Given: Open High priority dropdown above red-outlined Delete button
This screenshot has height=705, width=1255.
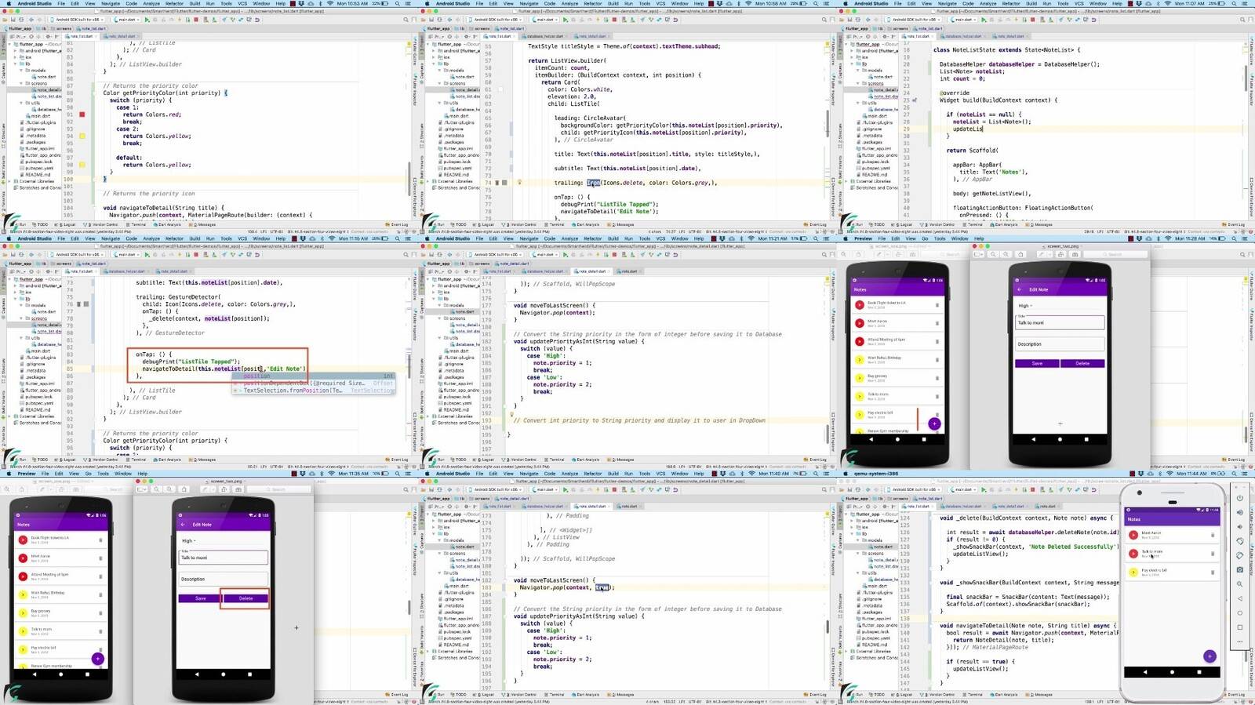Looking at the screenshot, I should (x=189, y=540).
